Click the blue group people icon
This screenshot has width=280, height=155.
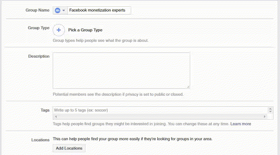click(x=58, y=10)
